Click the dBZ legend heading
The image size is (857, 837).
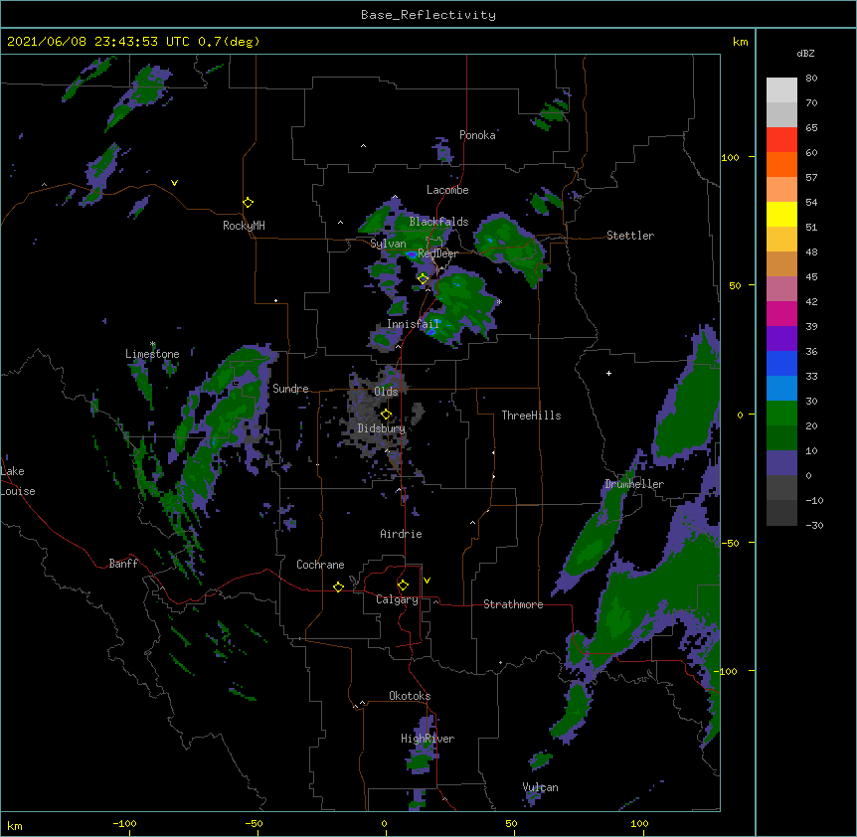805,54
